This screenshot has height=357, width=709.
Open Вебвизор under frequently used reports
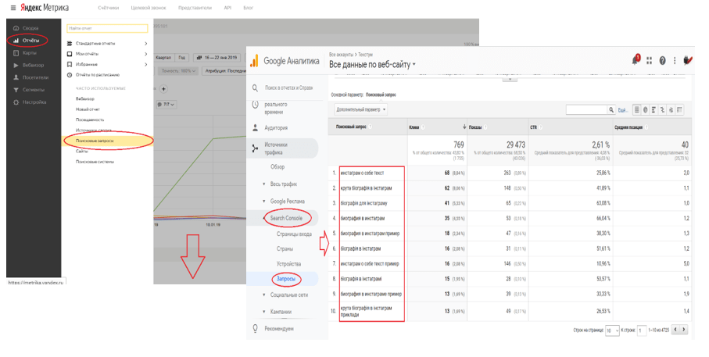(x=85, y=98)
